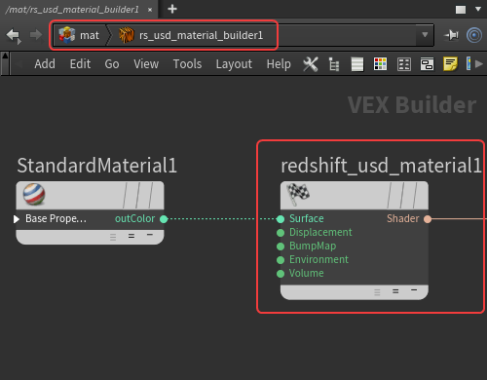
Task: Open the Add menu
Action: tap(45, 64)
